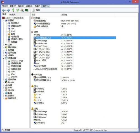This screenshot has width=140, height=133.
Task: Switch to the 收藏夹 tab
Action: [x=12, y=14]
